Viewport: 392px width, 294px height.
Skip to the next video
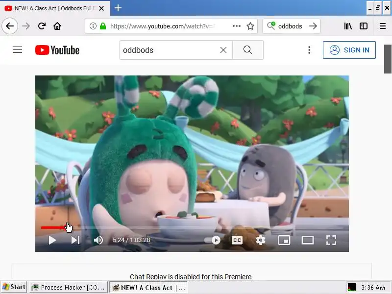click(x=75, y=240)
